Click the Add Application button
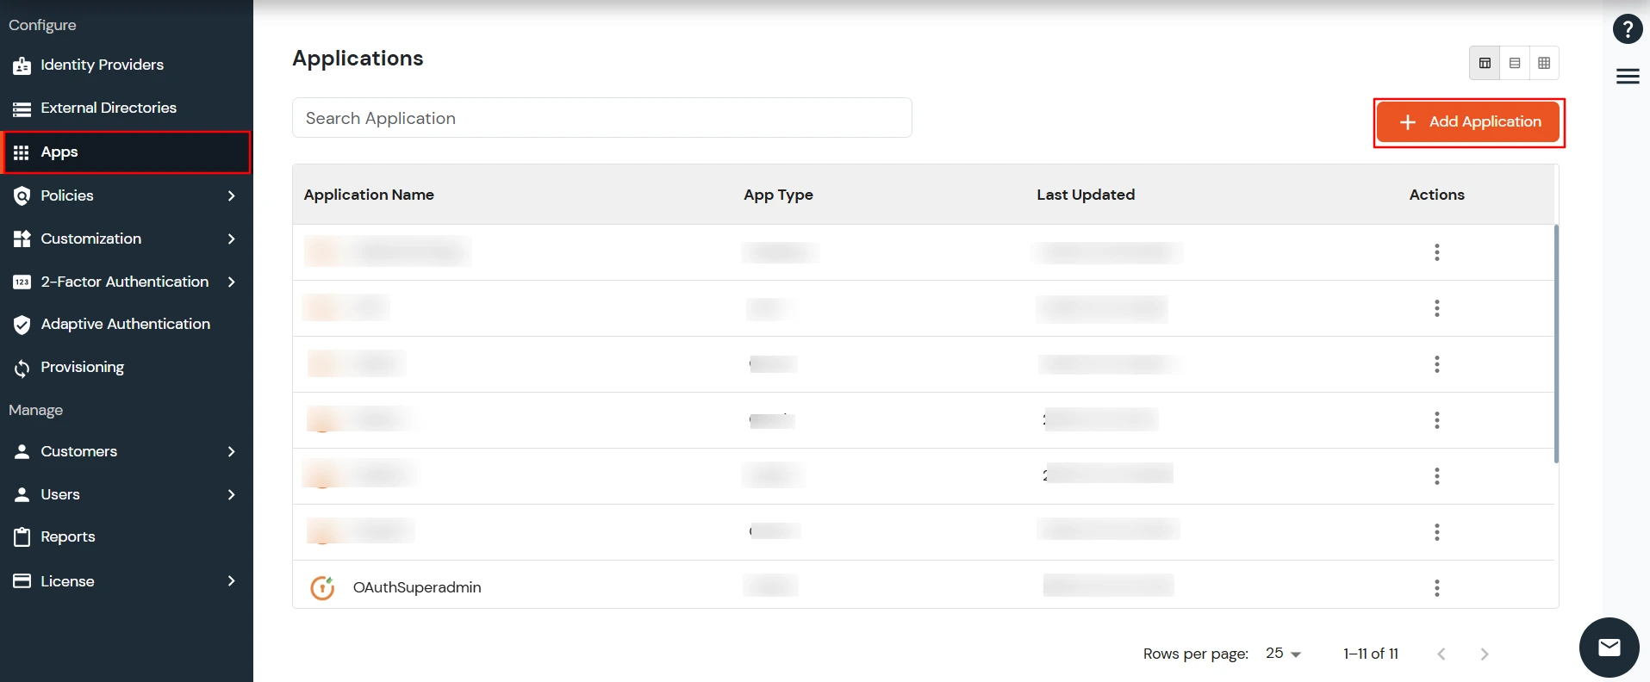The image size is (1650, 682). 1468,122
